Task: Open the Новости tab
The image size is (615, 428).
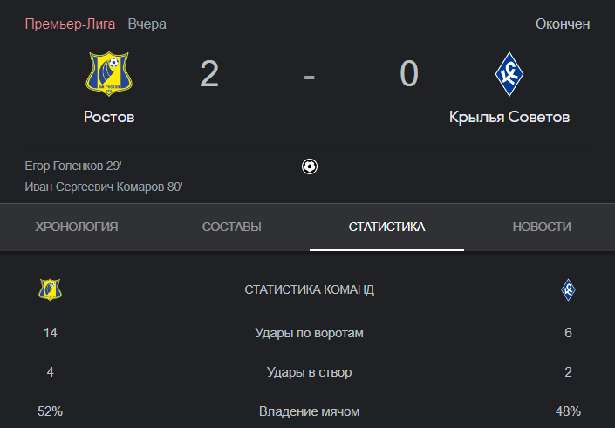Action: pyautogui.click(x=542, y=227)
